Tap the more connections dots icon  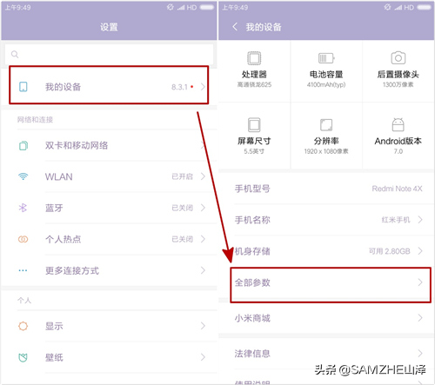point(23,270)
